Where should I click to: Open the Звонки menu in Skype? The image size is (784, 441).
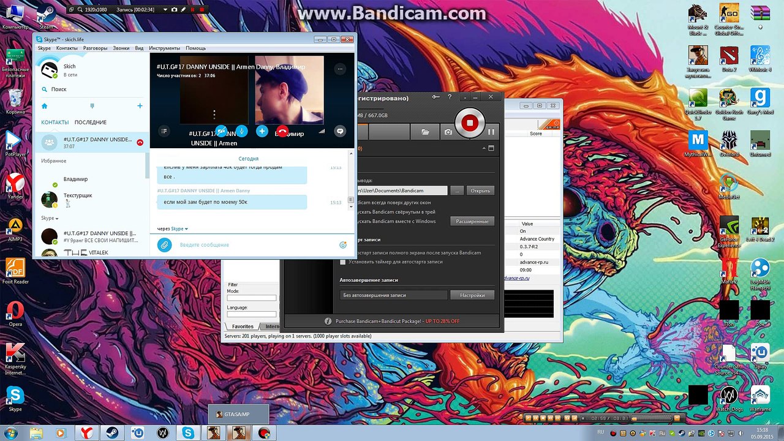click(x=121, y=48)
